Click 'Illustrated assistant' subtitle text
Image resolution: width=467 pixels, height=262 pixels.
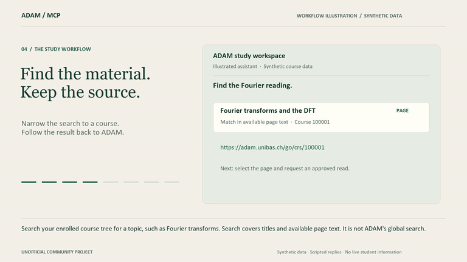point(235,67)
